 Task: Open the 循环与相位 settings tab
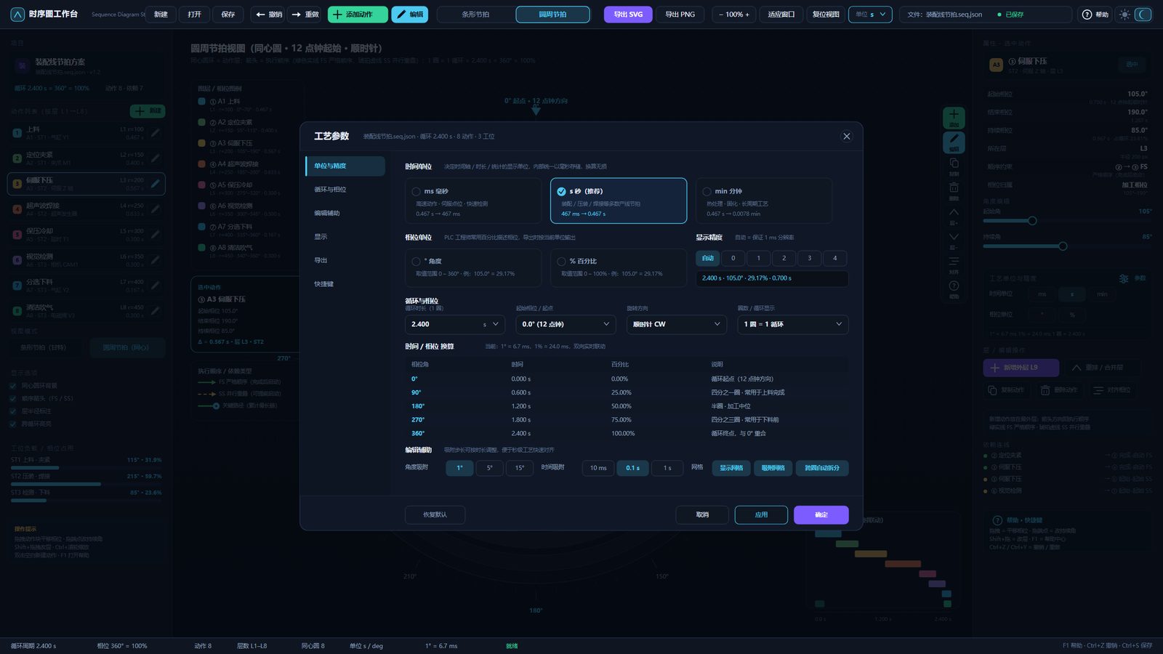(x=345, y=190)
